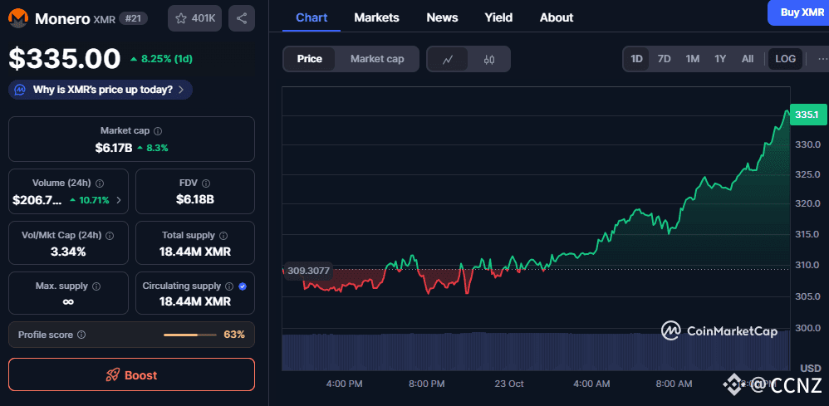Switch to line chart view icon
The height and width of the screenshot is (406, 829).
point(448,59)
